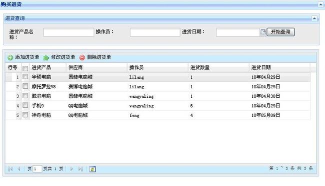Viewport: 325px width, 186px height.
Task: Check the box for 摩托罗拉V8 row
Action: (x=25, y=86)
